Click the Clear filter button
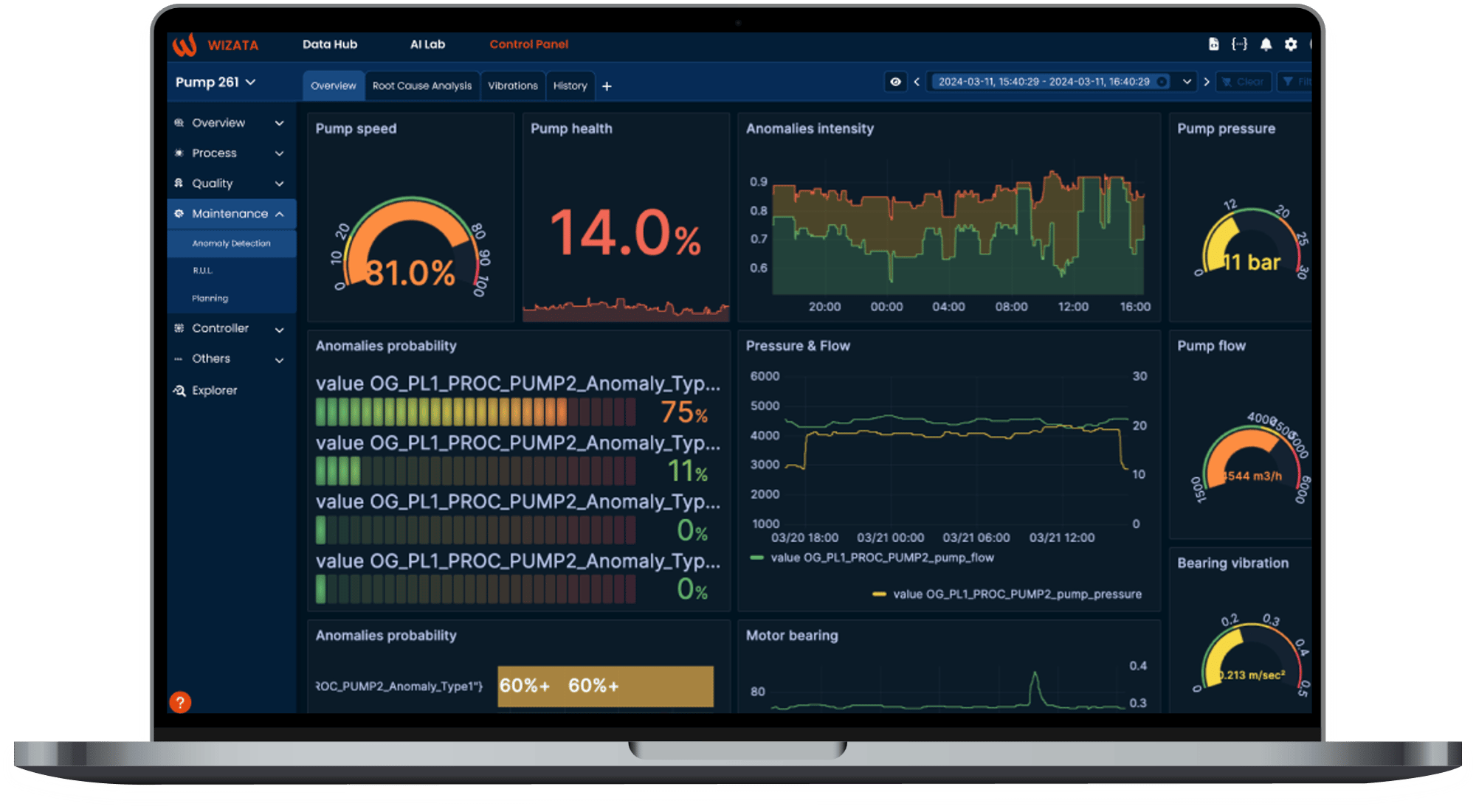 [x=1244, y=82]
